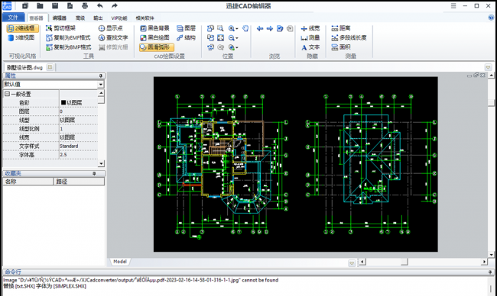Toggle 黑白绘图 setting
Viewport: 497px width, 296px height.
(154, 37)
